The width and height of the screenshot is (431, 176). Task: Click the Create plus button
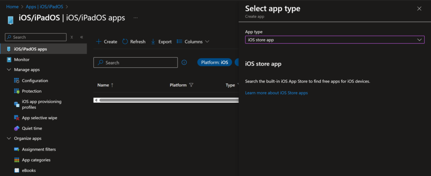click(x=106, y=42)
